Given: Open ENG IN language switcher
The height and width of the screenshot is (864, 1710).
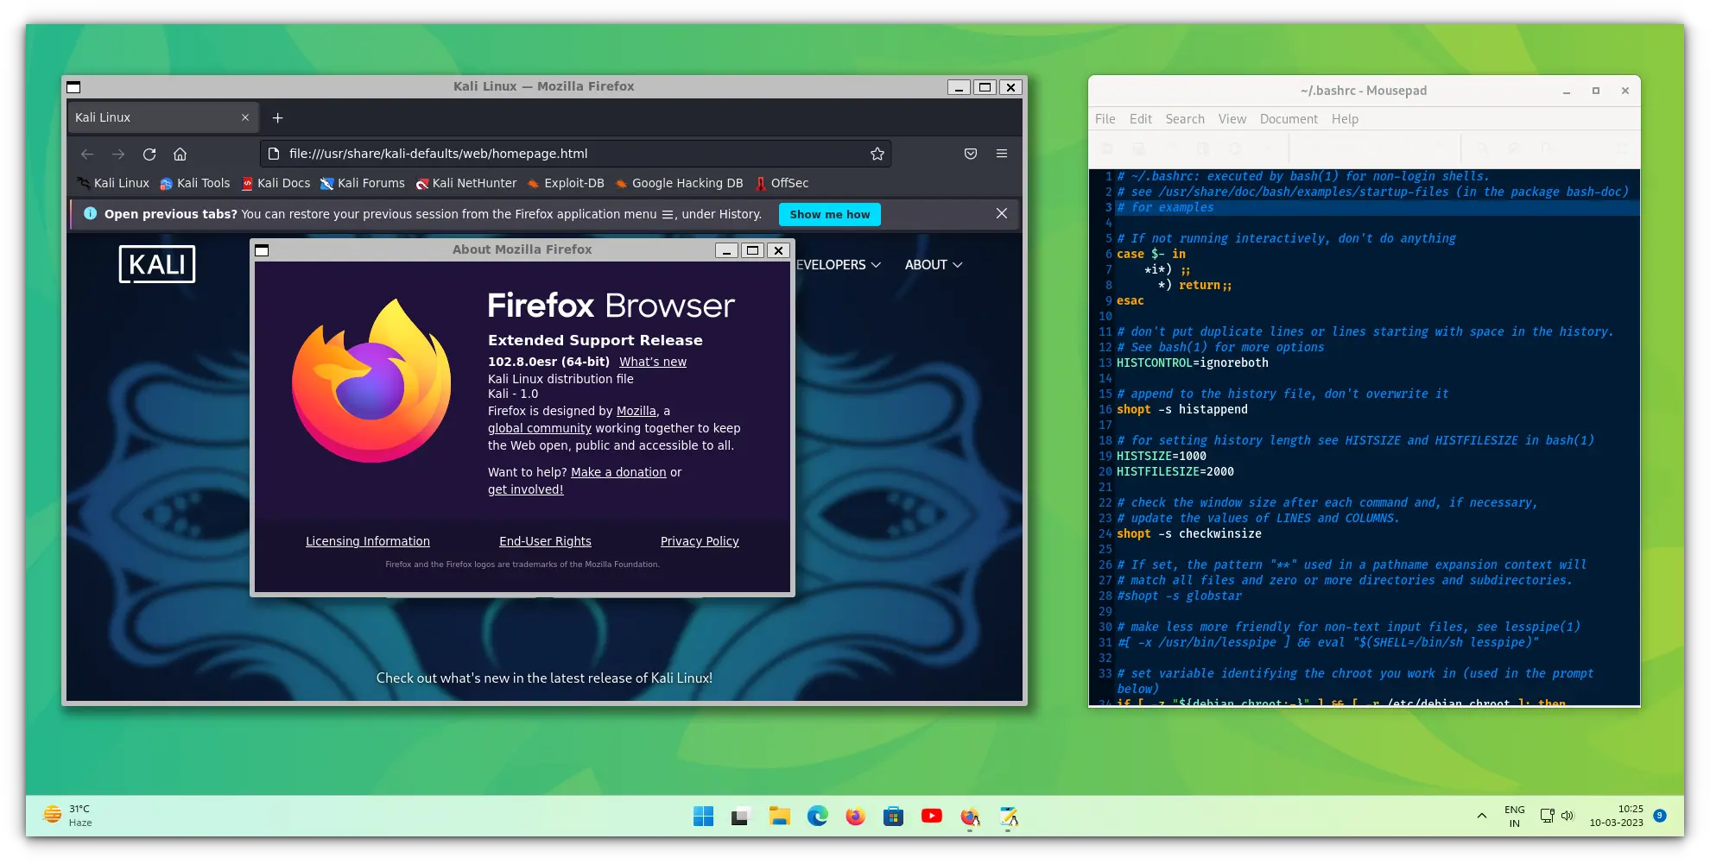Looking at the screenshot, I should pos(1514,817).
